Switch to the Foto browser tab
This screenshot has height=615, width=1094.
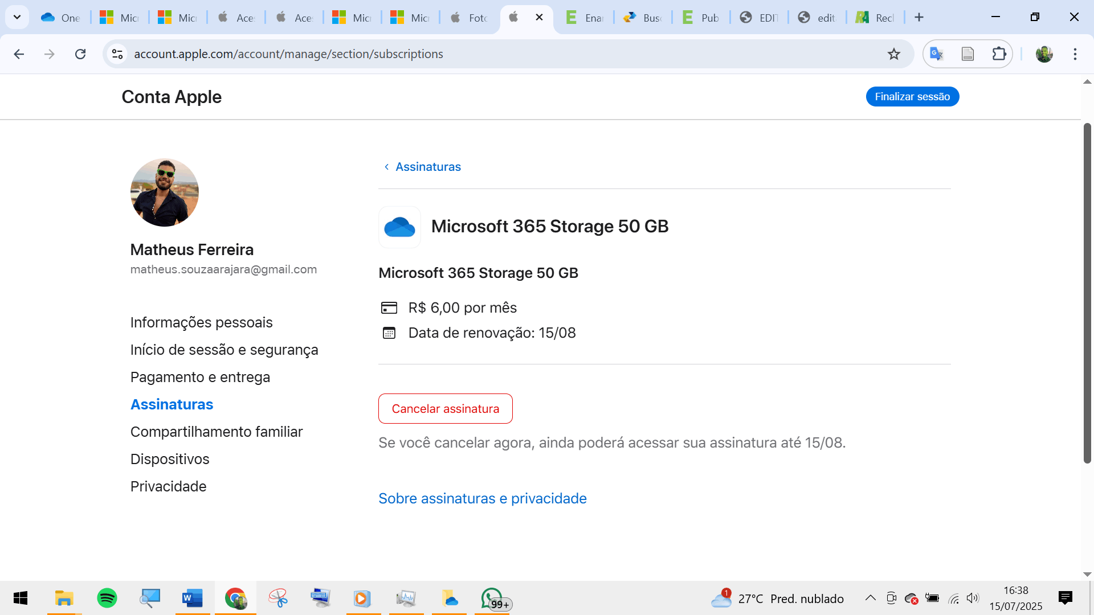click(x=470, y=18)
